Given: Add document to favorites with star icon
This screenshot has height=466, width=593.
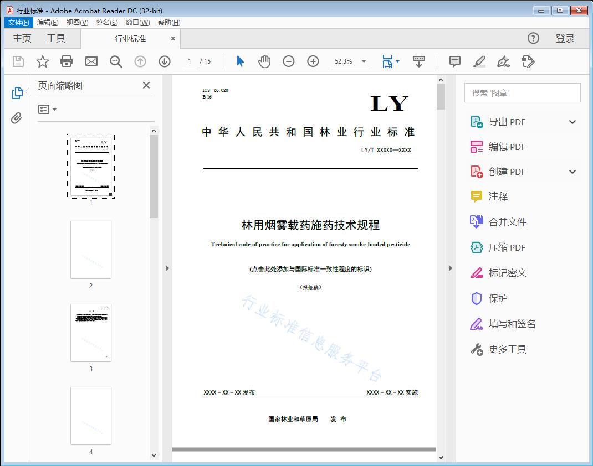Looking at the screenshot, I should [42, 61].
